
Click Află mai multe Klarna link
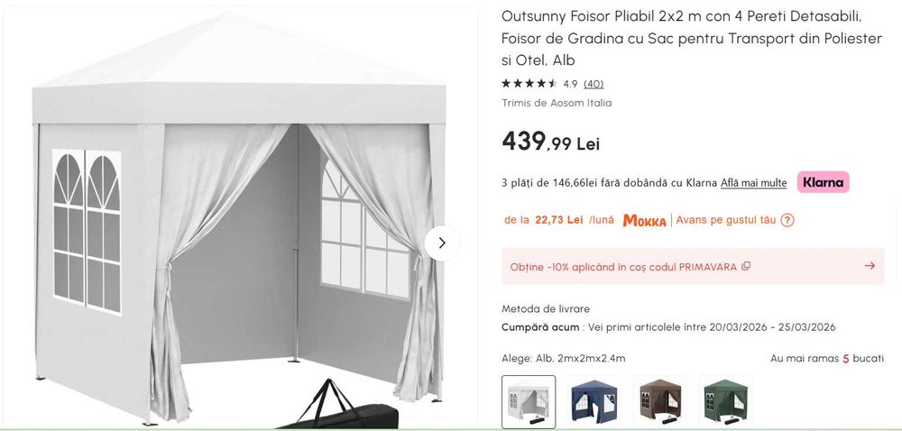pyautogui.click(x=753, y=183)
